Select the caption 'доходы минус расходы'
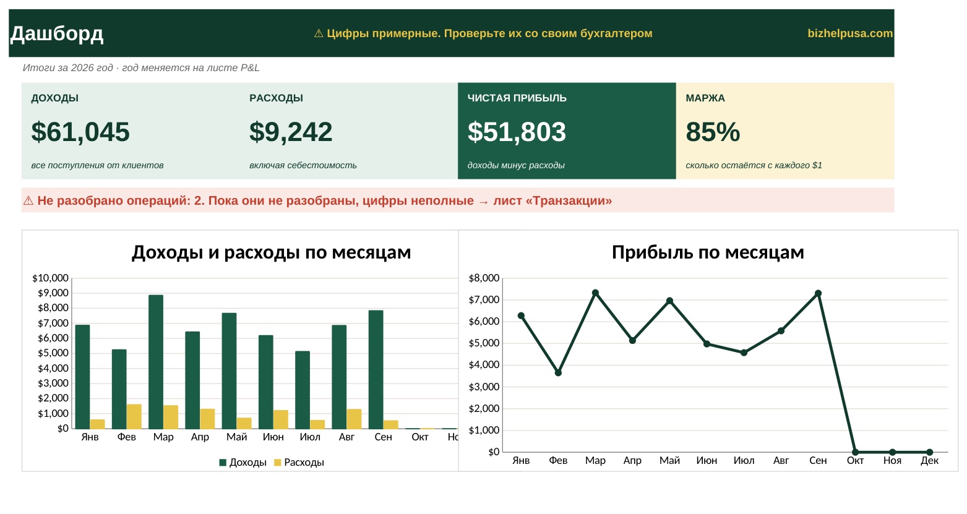 pos(516,165)
